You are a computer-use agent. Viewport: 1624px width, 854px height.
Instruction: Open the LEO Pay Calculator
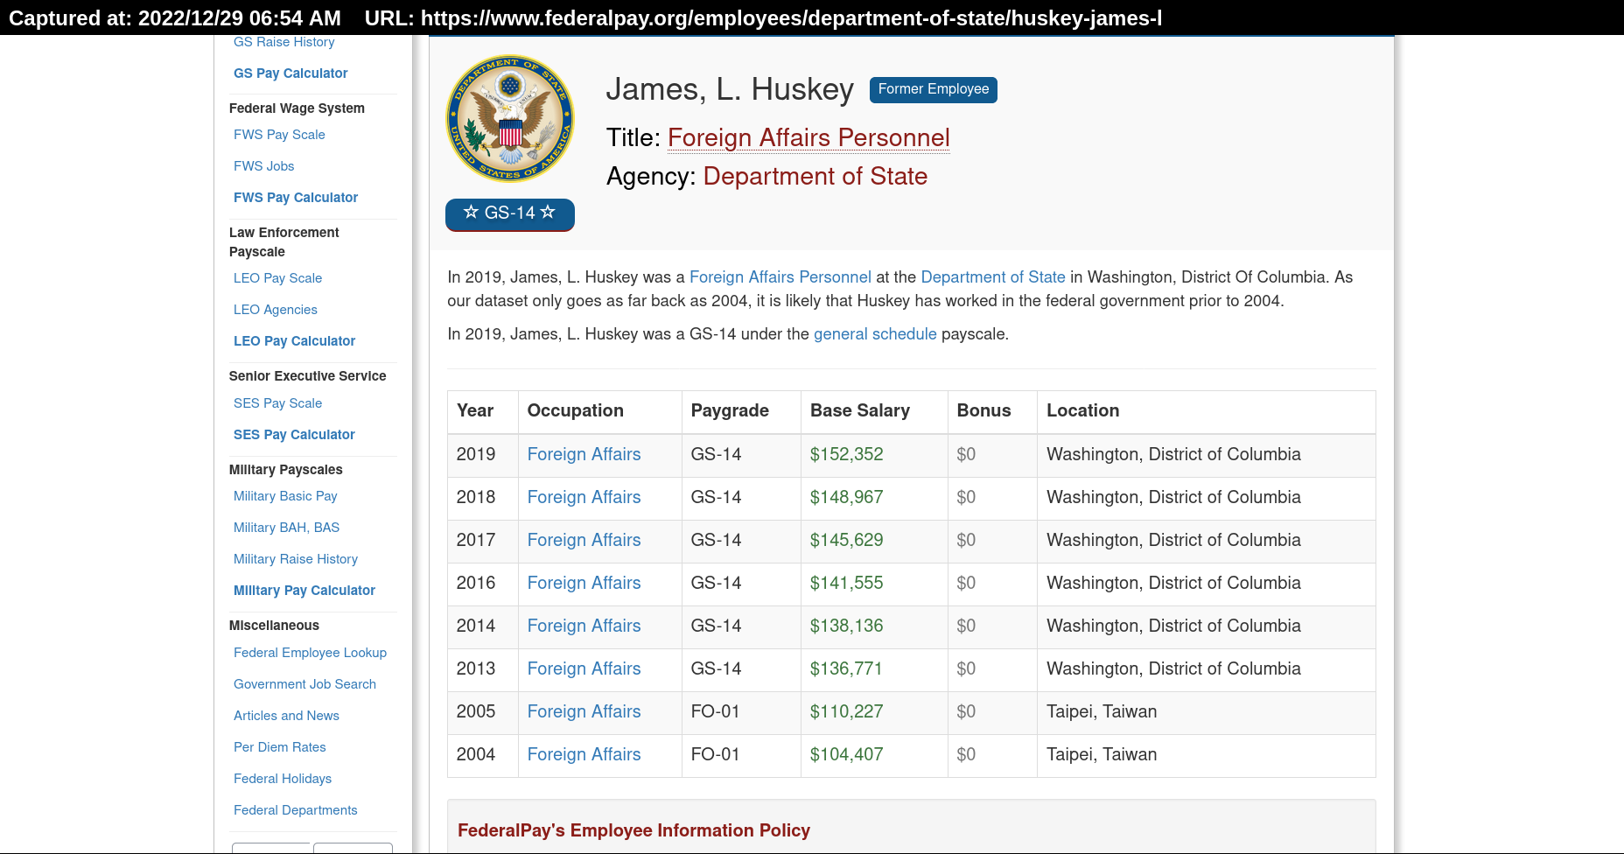[294, 341]
